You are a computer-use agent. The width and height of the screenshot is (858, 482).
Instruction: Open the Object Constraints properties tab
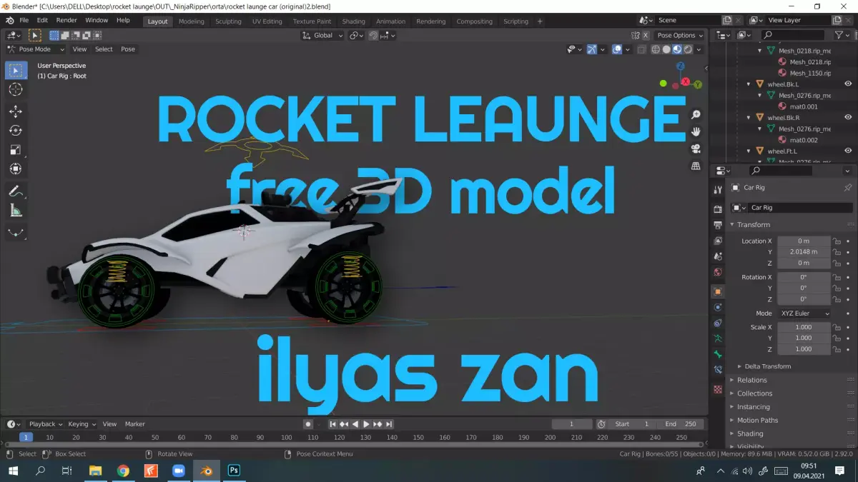[718, 323]
